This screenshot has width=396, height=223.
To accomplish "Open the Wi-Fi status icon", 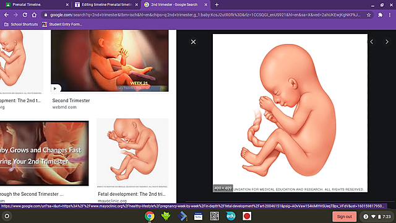I will pos(373,217).
